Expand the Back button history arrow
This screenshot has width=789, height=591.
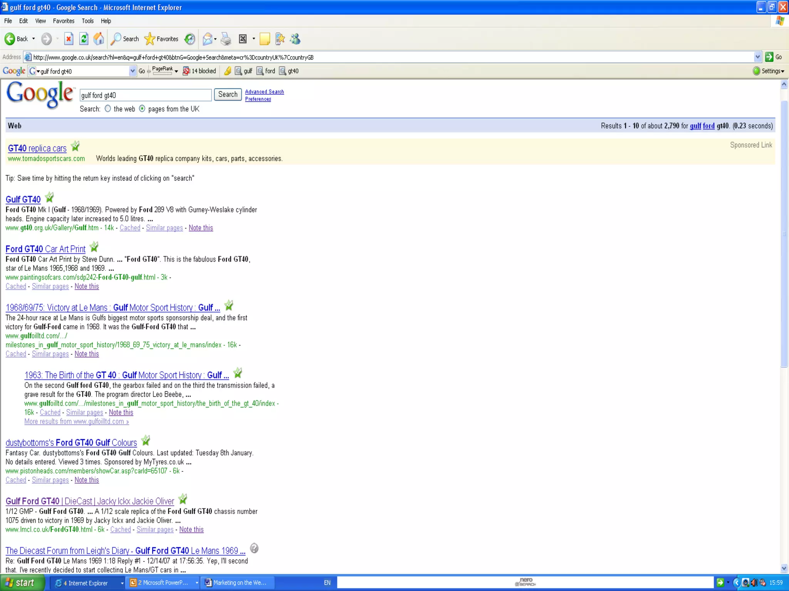click(34, 39)
